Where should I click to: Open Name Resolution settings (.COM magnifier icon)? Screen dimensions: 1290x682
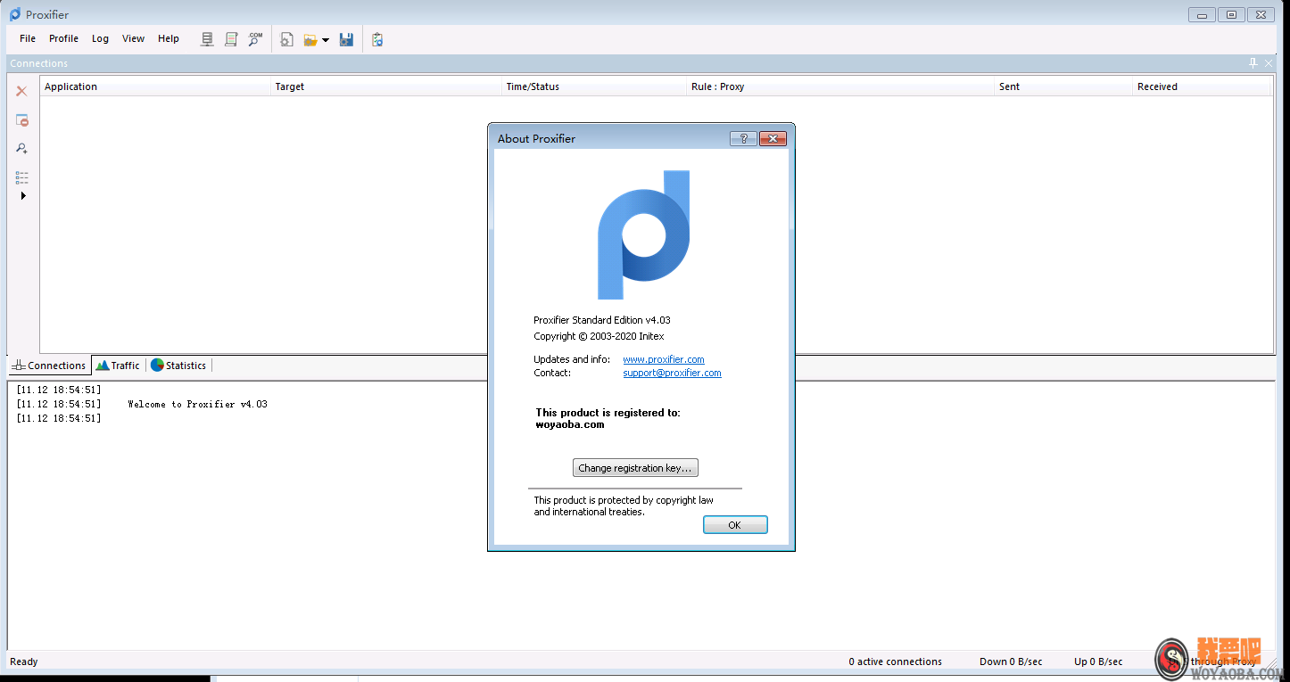tap(255, 39)
